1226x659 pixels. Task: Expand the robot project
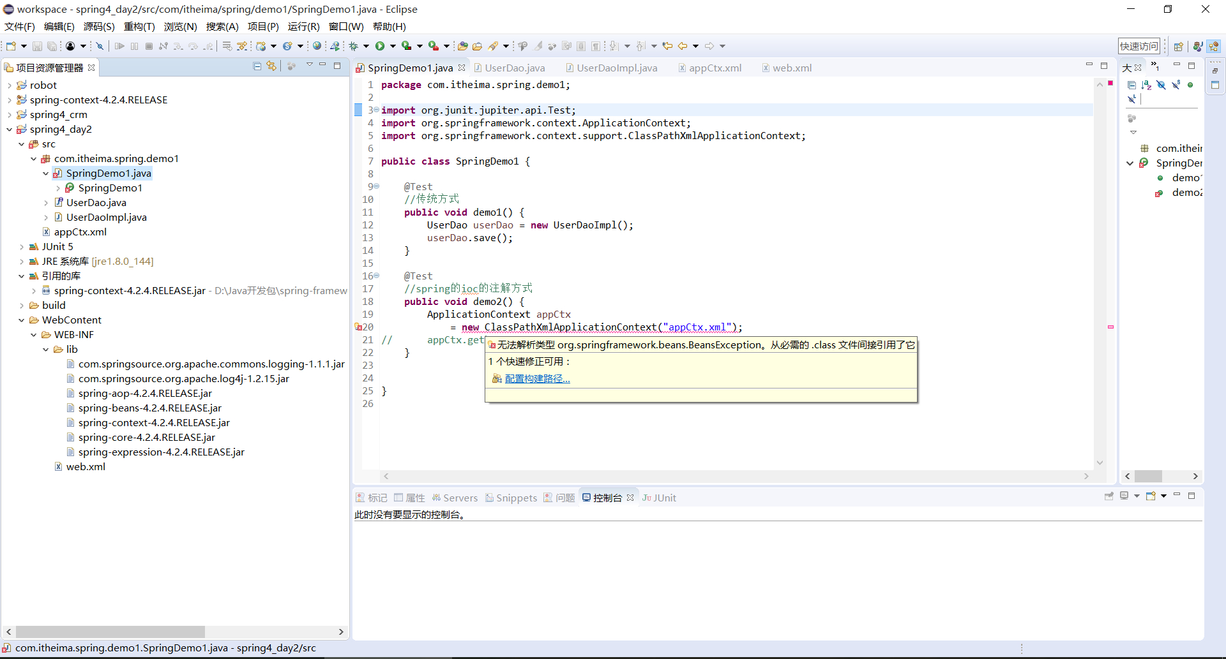coord(9,85)
